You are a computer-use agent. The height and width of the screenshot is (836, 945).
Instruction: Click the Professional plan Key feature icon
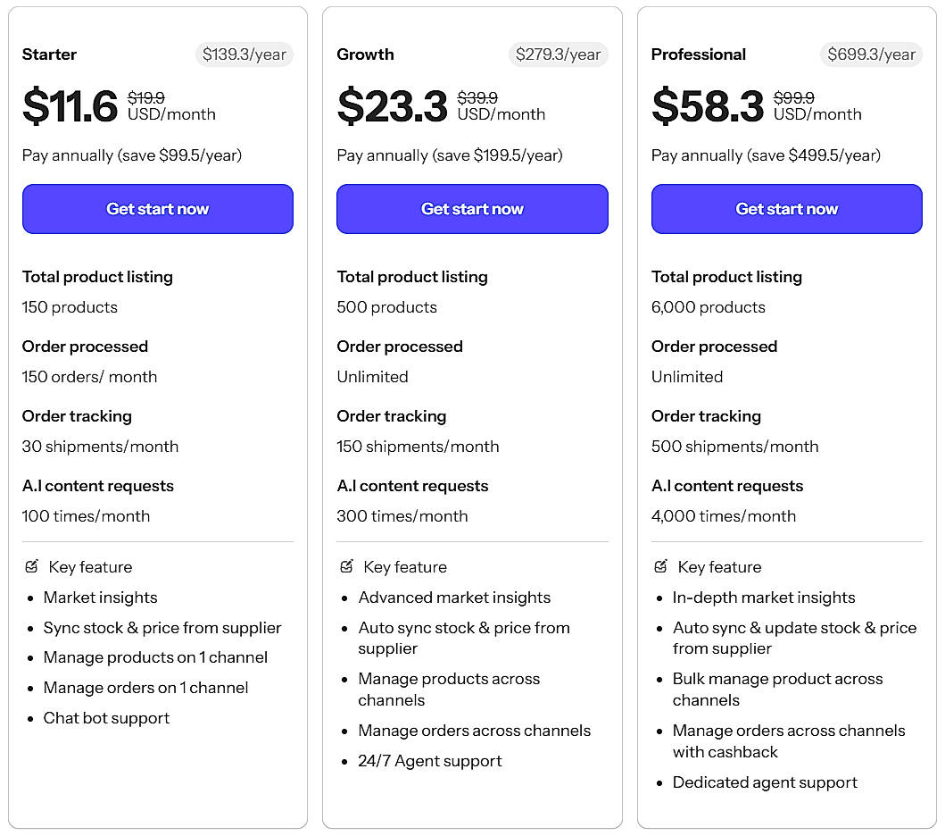click(661, 566)
